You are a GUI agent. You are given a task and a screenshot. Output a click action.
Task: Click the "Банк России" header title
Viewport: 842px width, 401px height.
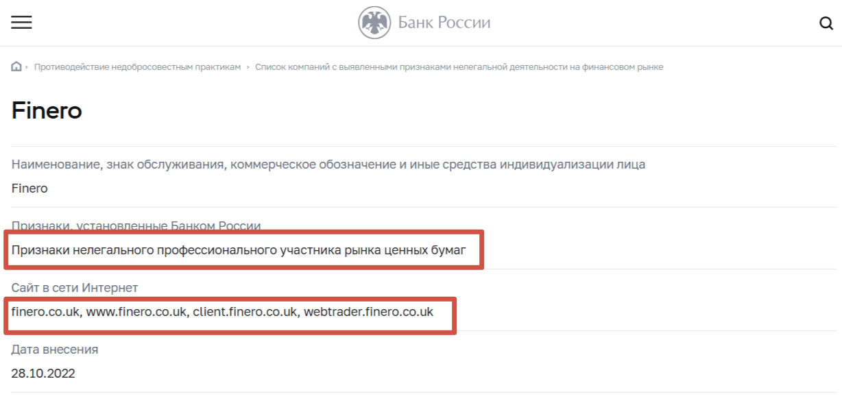[444, 23]
